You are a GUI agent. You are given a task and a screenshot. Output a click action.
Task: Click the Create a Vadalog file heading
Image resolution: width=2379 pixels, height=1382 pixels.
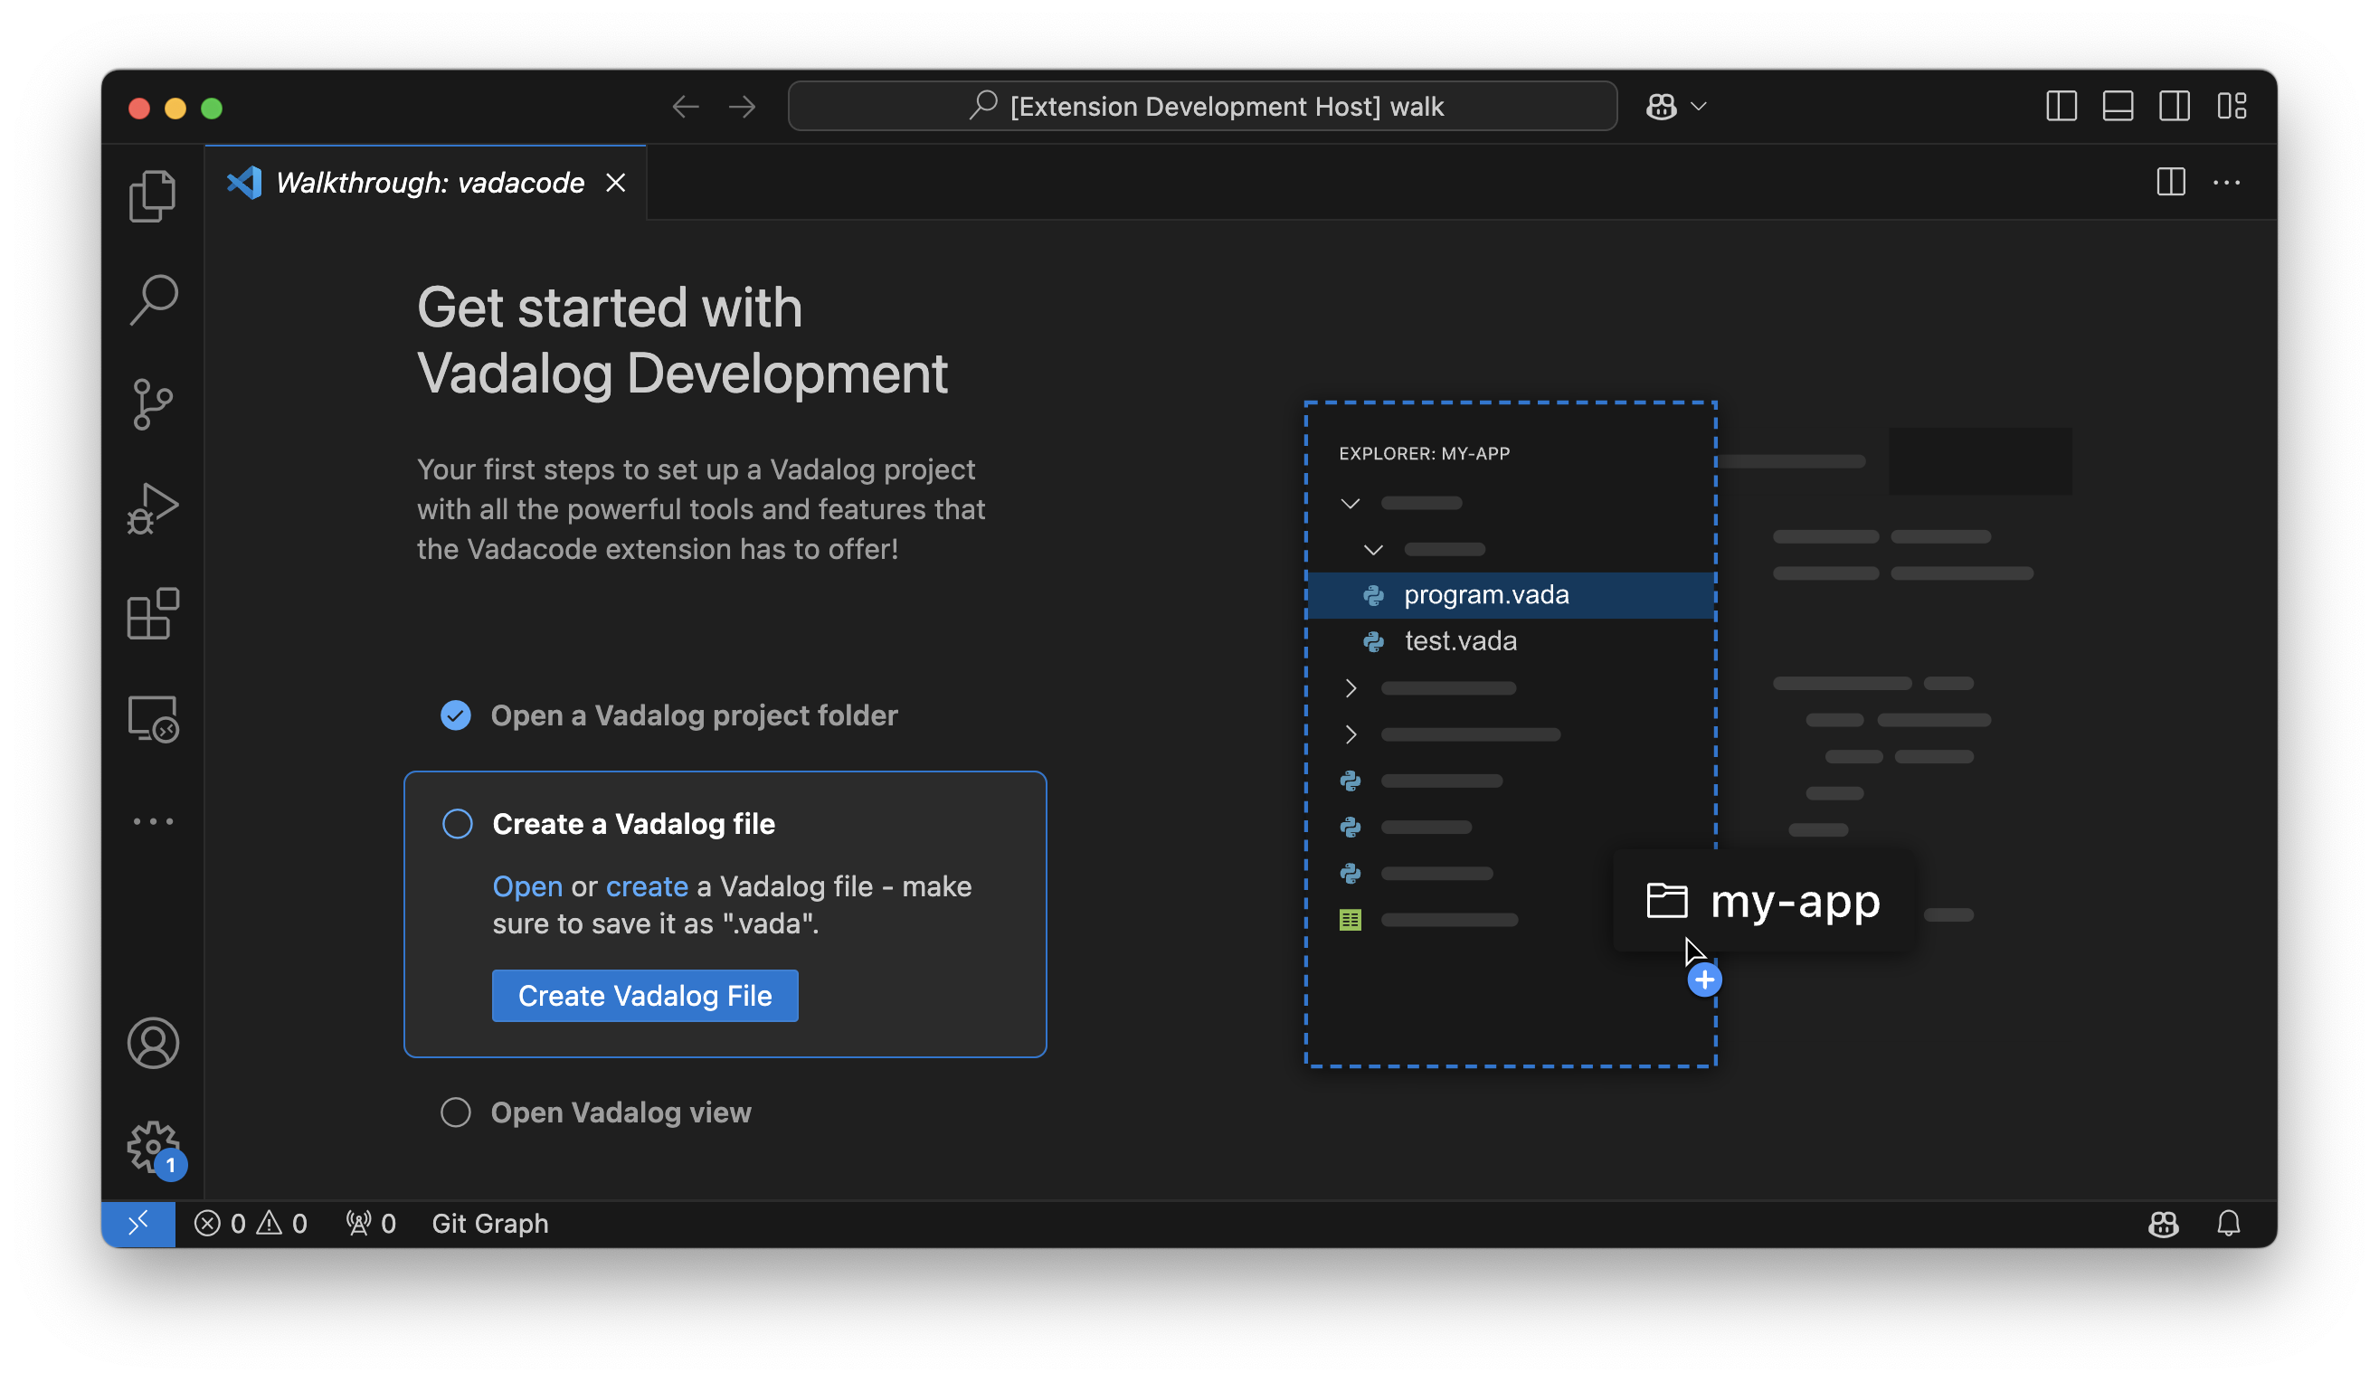[x=633, y=824]
